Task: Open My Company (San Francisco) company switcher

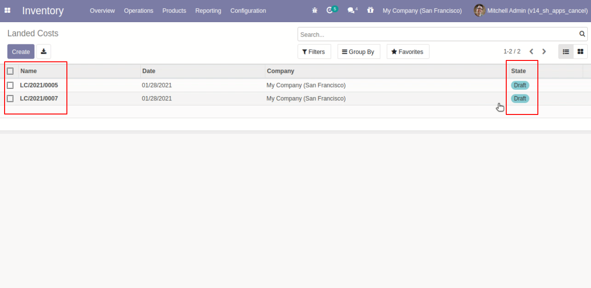Action: click(x=422, y=11)
